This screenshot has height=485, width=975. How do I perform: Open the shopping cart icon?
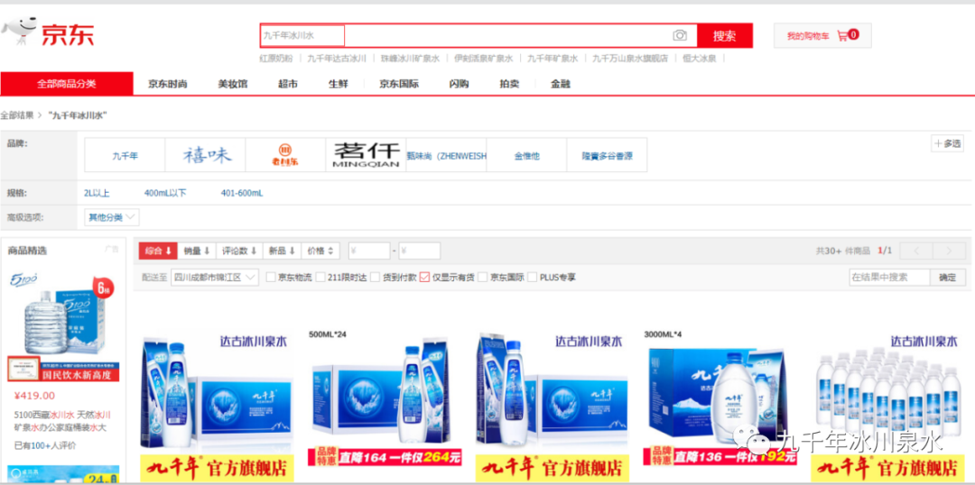842,35
